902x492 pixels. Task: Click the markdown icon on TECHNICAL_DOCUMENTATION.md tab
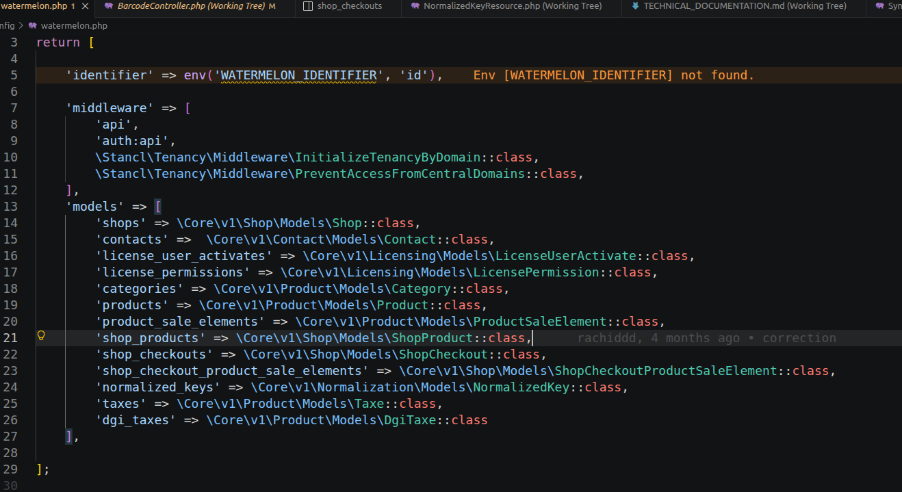click(635, 6)
